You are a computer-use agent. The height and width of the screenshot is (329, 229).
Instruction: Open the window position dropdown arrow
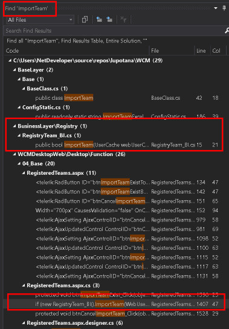pyautogui.click(x=216, y=8)
